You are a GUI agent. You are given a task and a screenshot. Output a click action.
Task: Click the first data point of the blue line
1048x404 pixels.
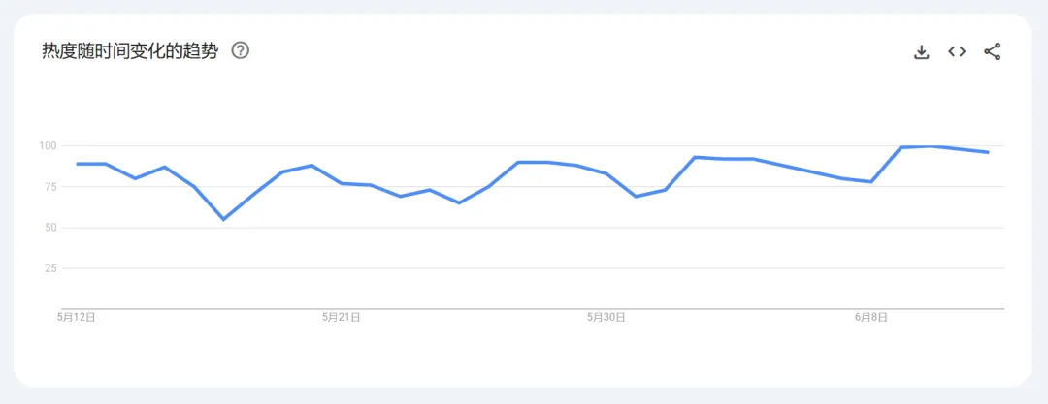(x=77, y=164)
